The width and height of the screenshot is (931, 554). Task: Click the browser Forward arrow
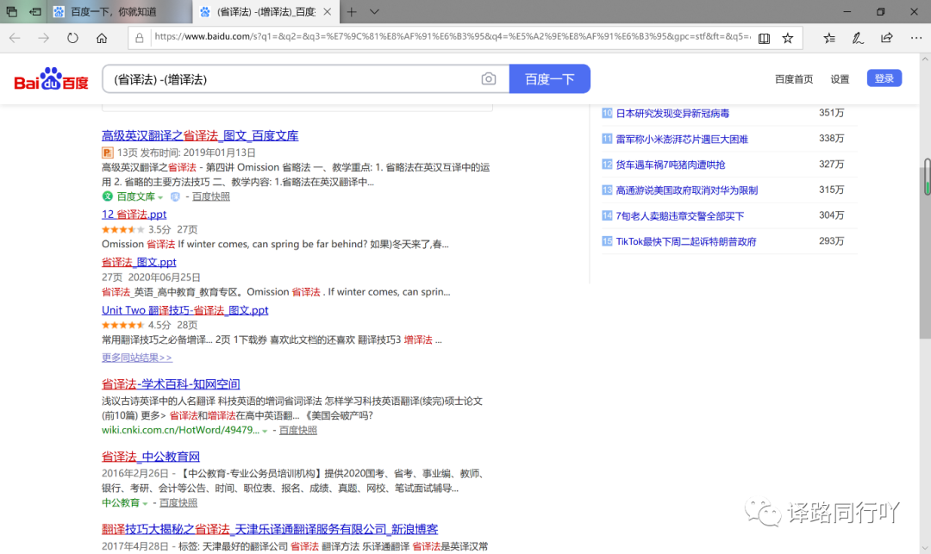(x=43, y=38)
